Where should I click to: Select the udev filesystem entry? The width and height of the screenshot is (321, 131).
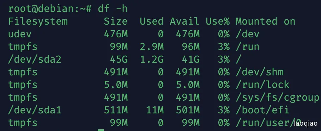pos(20,34)
